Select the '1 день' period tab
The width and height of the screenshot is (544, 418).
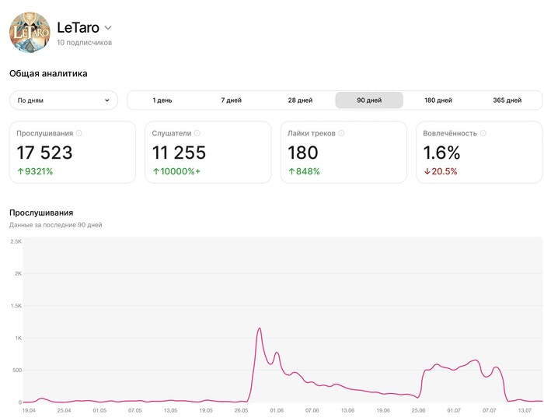click(x=162, y=100)
